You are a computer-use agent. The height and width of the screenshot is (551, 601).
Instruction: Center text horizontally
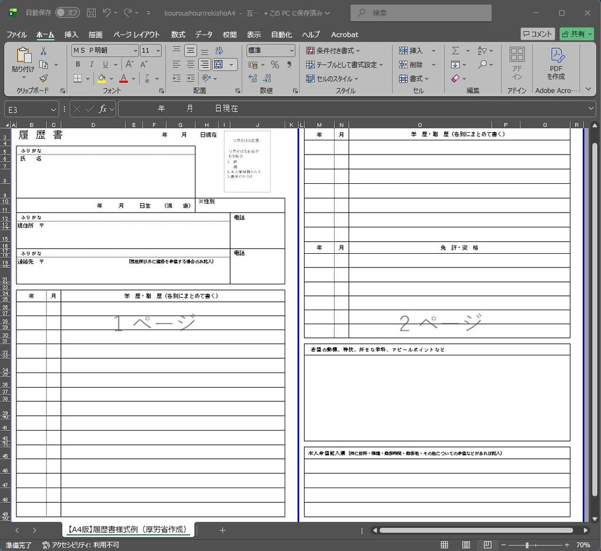pos(191,65)
